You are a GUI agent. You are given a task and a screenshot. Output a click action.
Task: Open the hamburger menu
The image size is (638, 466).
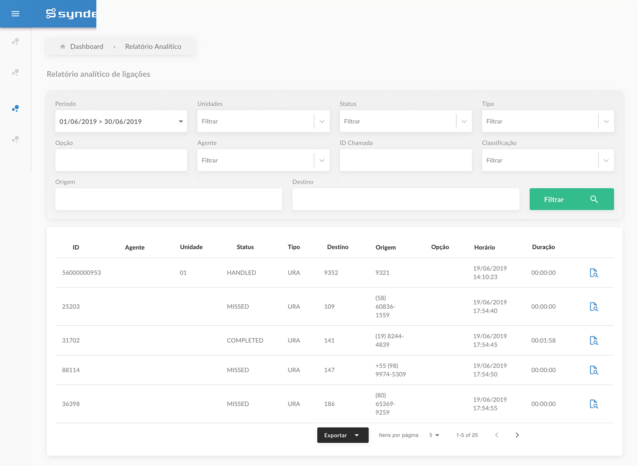pyautogui.click(x=15, y=14)
